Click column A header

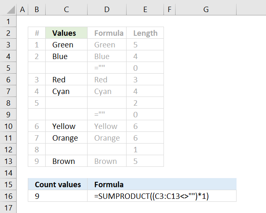(x=22, y=9)
